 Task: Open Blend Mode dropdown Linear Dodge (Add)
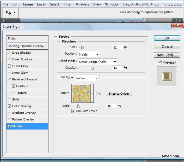click(97, 62)
